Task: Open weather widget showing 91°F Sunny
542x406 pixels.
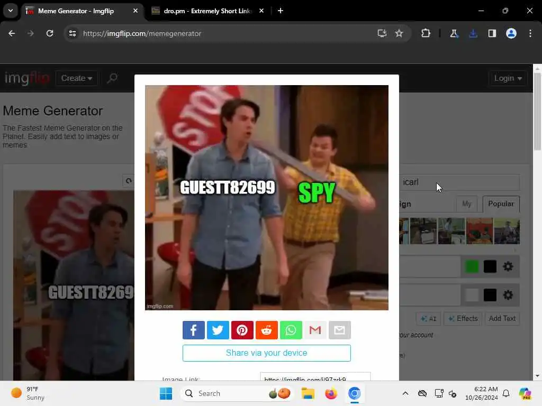Action: (x=28, y=393)
